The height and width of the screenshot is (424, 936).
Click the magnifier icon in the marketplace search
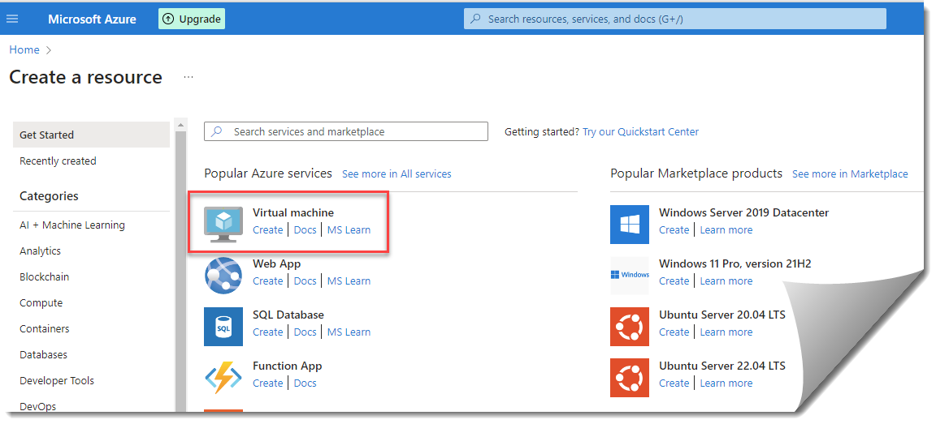(x=217, y=131)
